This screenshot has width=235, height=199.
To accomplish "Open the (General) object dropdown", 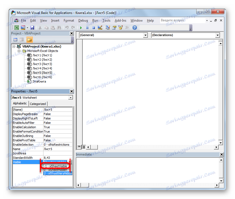I will point(145,35).
